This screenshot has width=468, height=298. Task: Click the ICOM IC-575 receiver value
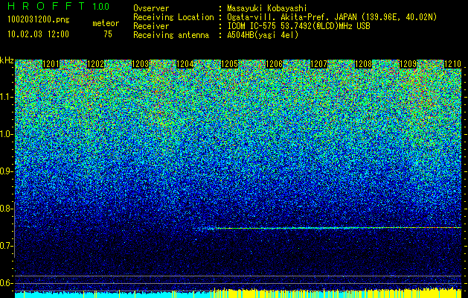(298, 26)
